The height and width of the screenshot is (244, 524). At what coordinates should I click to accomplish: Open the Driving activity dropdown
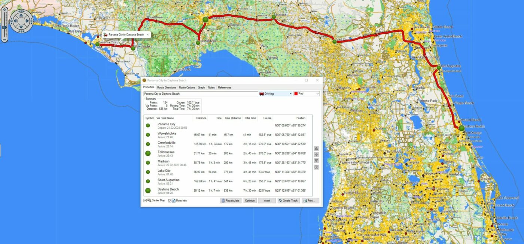point(275,94)
